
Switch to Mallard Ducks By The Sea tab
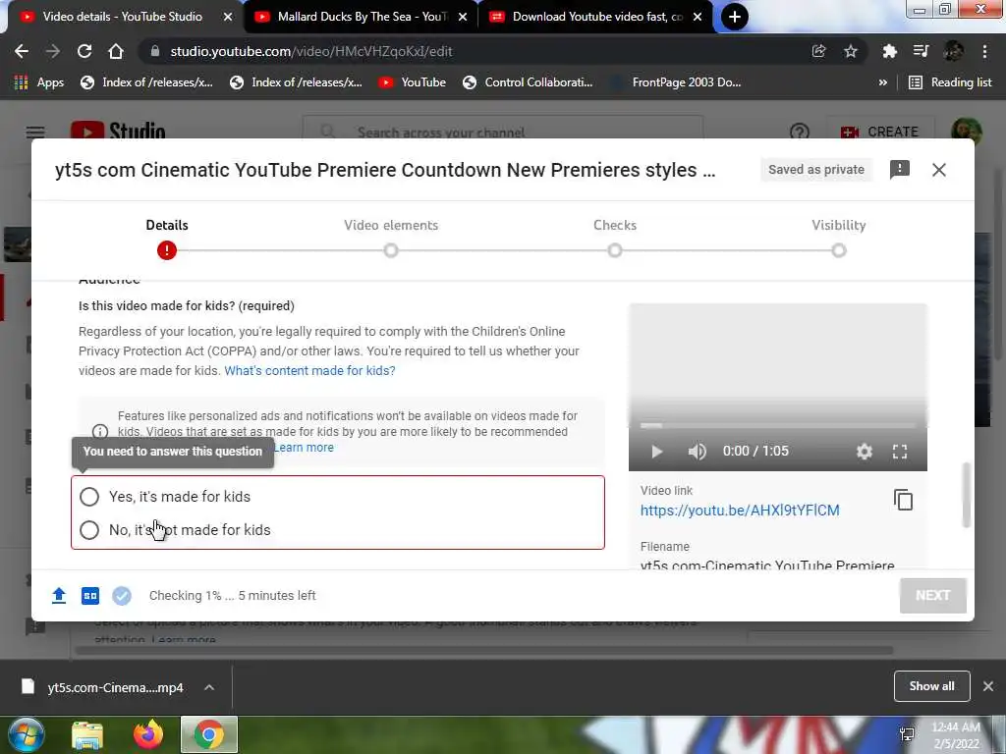click(362, 17)
